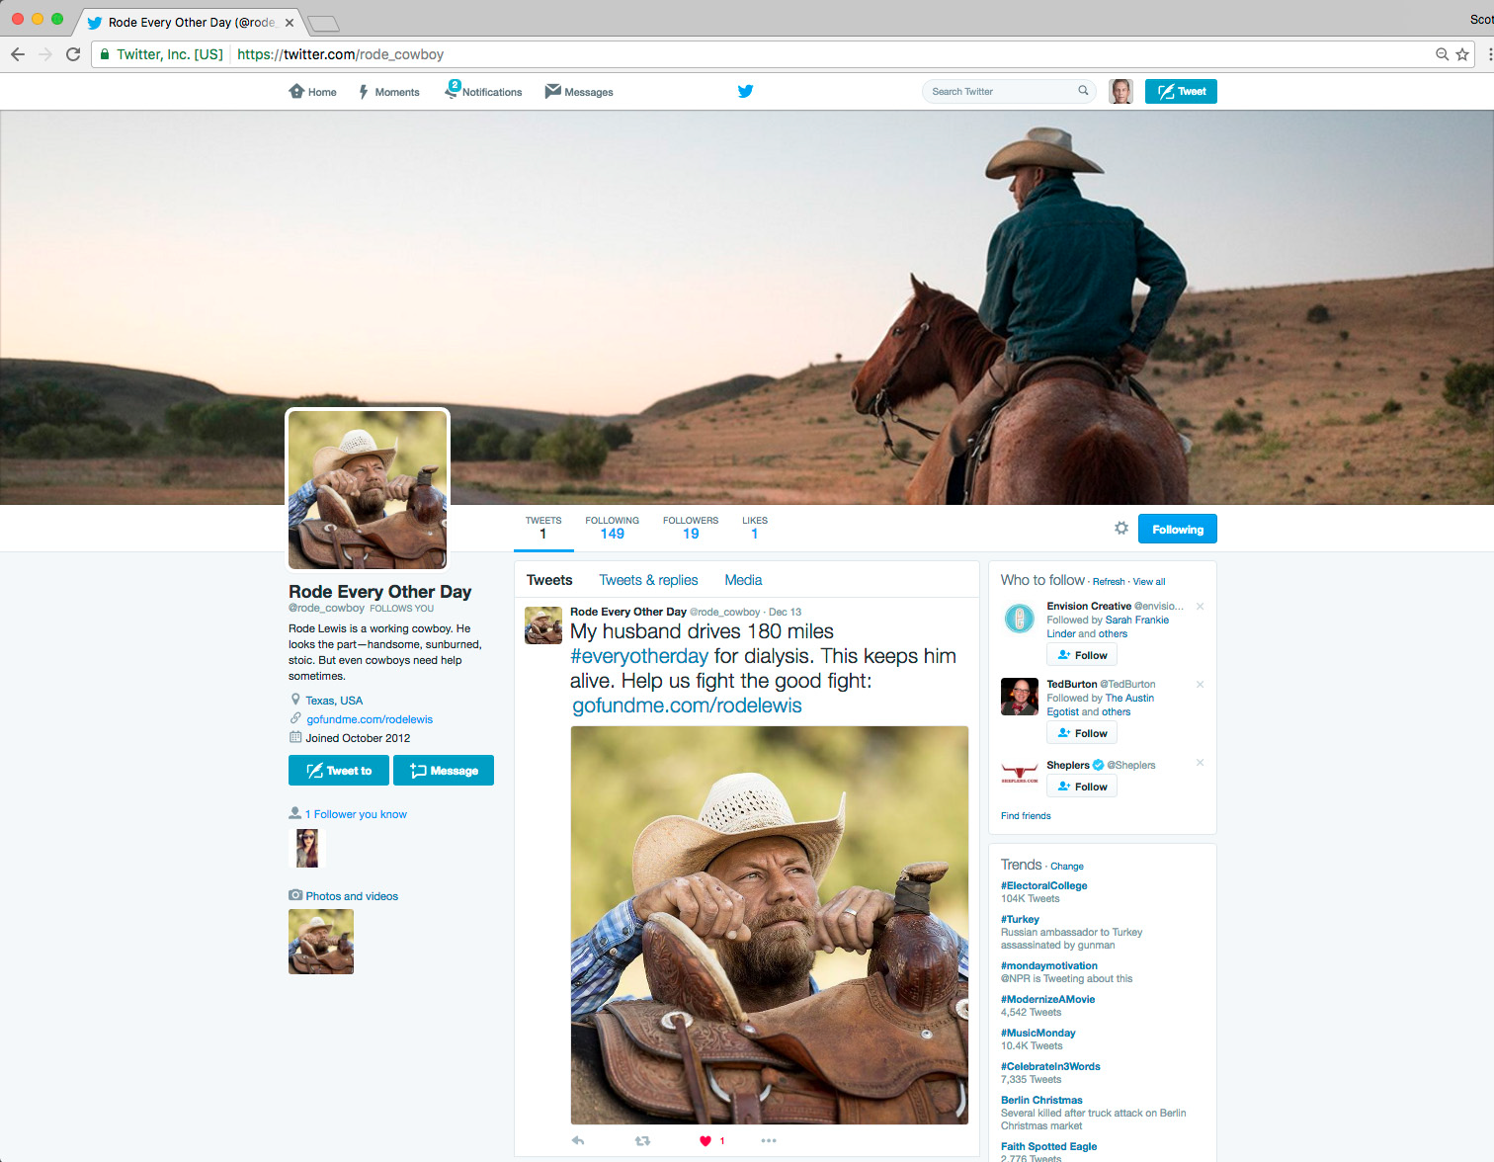Dismiss Envision Creative suggestion
This screenshot has height=1162, width=1494.
1200,607
